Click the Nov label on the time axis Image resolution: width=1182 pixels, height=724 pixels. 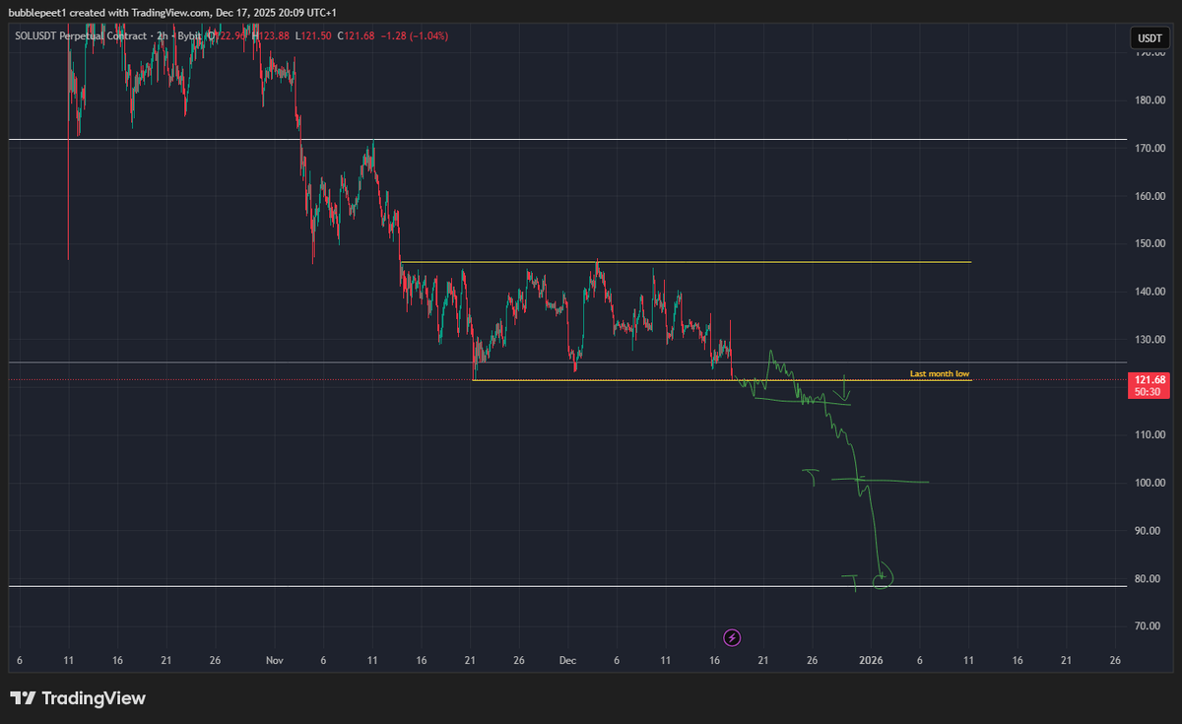click(275, 660)
